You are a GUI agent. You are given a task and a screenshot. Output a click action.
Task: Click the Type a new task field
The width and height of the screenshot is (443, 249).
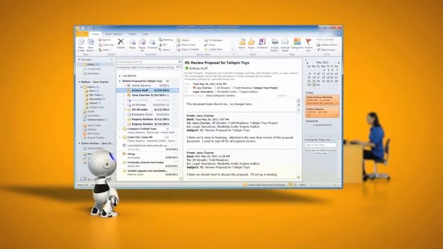[x=320, y=145]
